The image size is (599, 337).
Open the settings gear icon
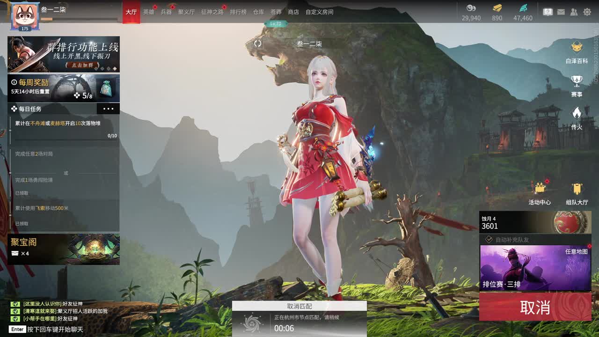pos(587,12)
